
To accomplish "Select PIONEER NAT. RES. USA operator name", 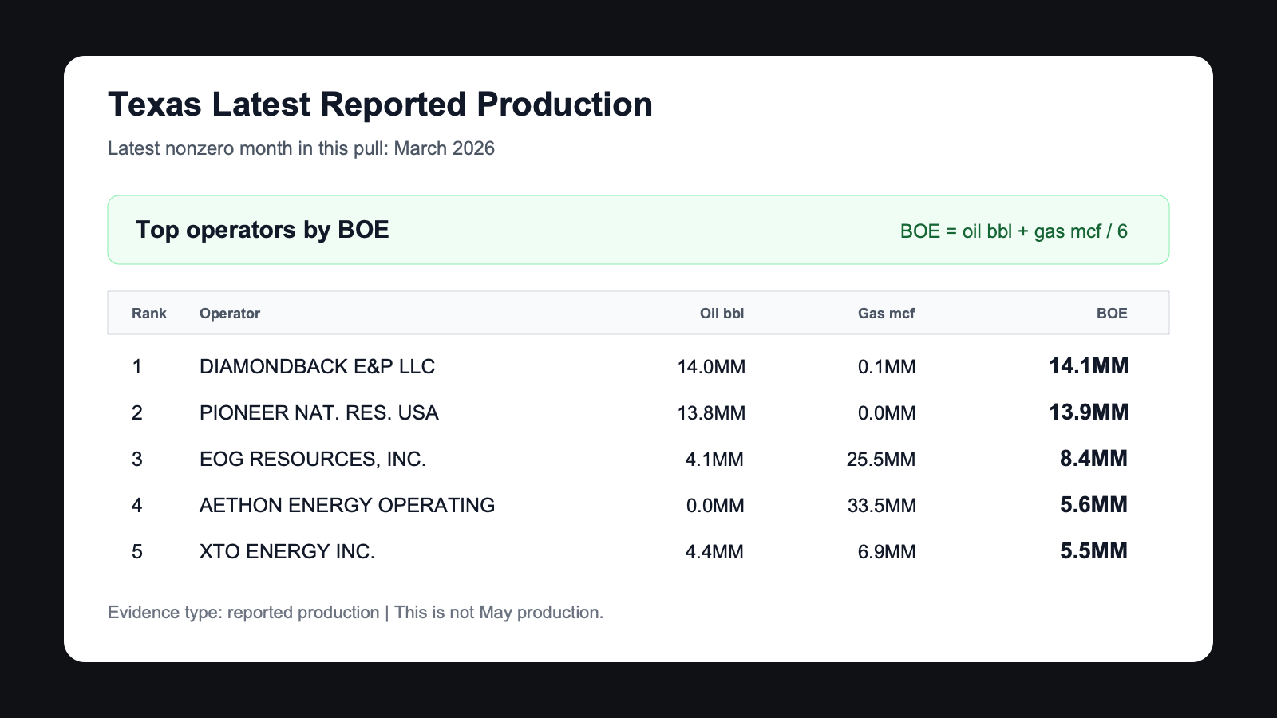I will coord(318,413).
